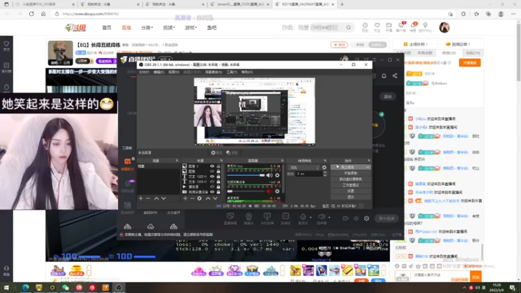Show hidden system tray icons chevron
Viewport: 521px width, 293px height.
[x=464, y=288]
